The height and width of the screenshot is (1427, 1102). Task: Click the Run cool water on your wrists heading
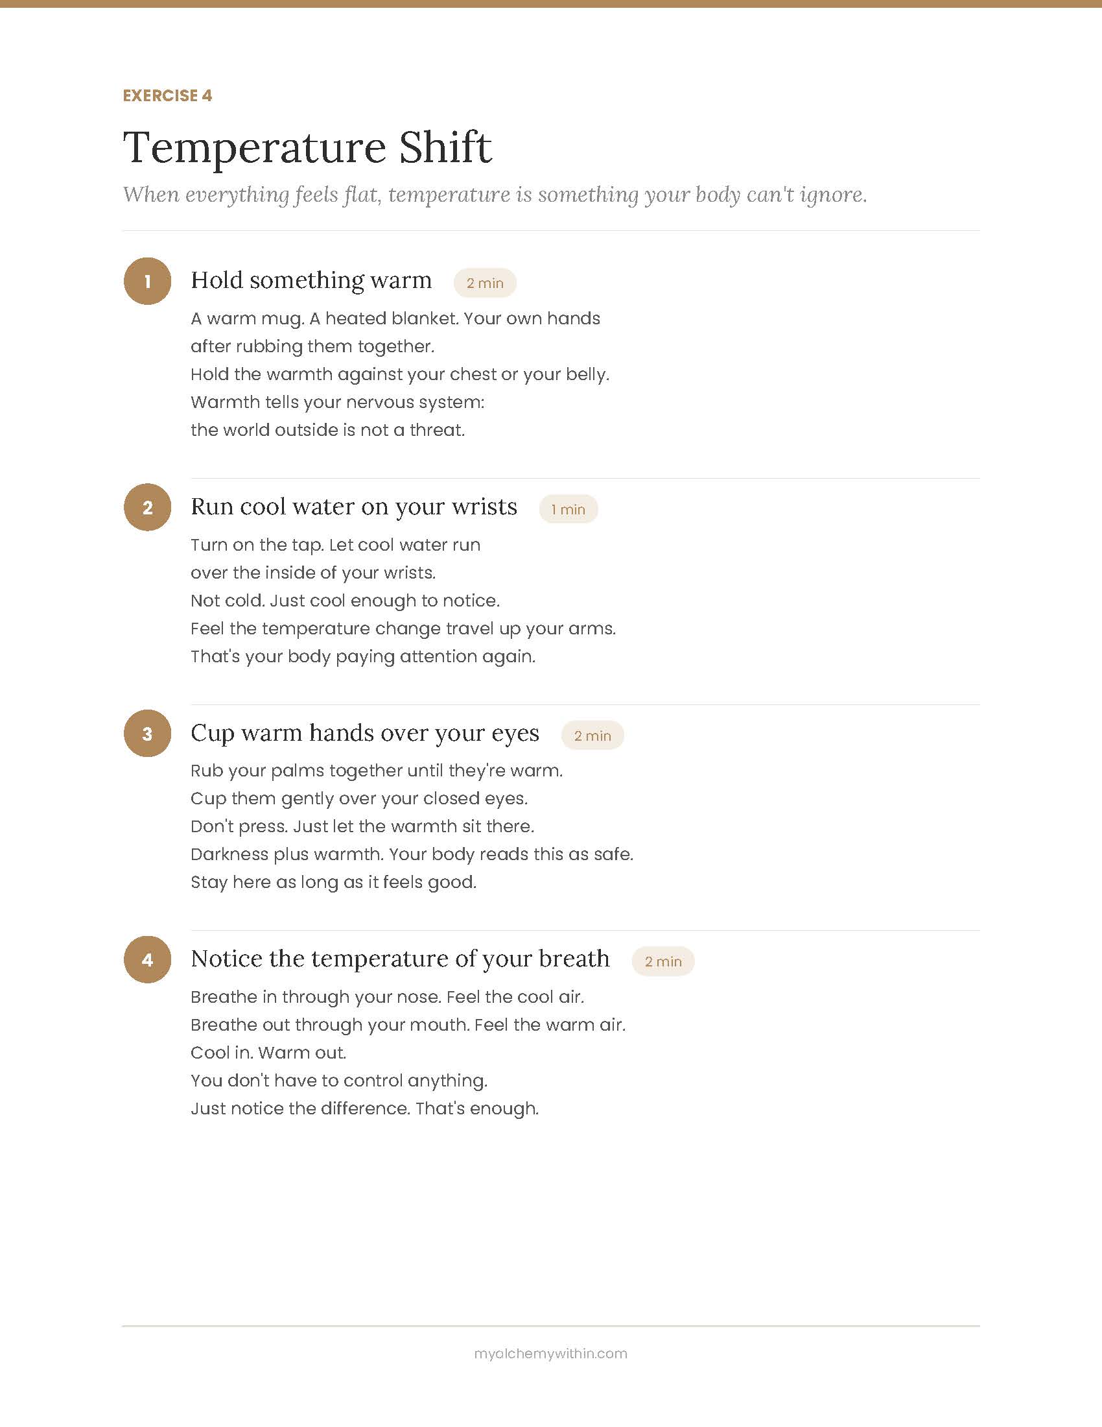coord(354,507)
